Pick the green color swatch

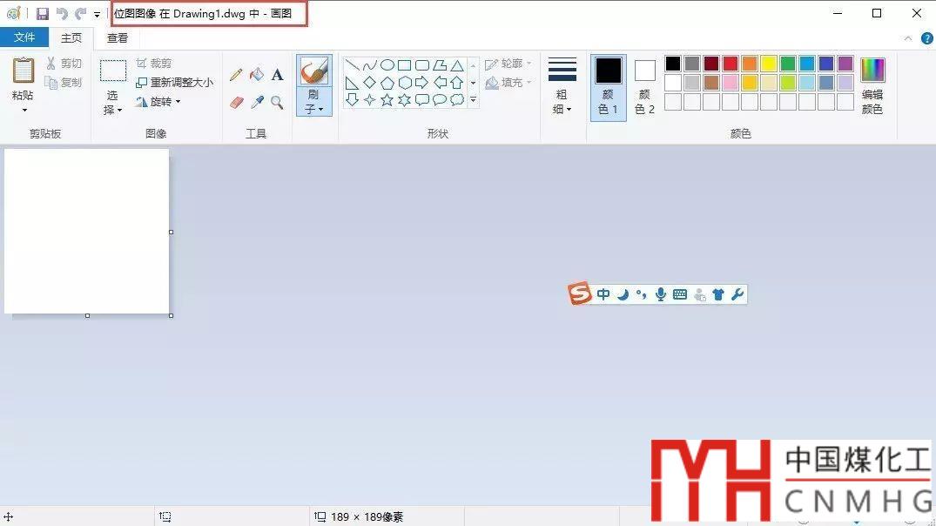(788, 64)
